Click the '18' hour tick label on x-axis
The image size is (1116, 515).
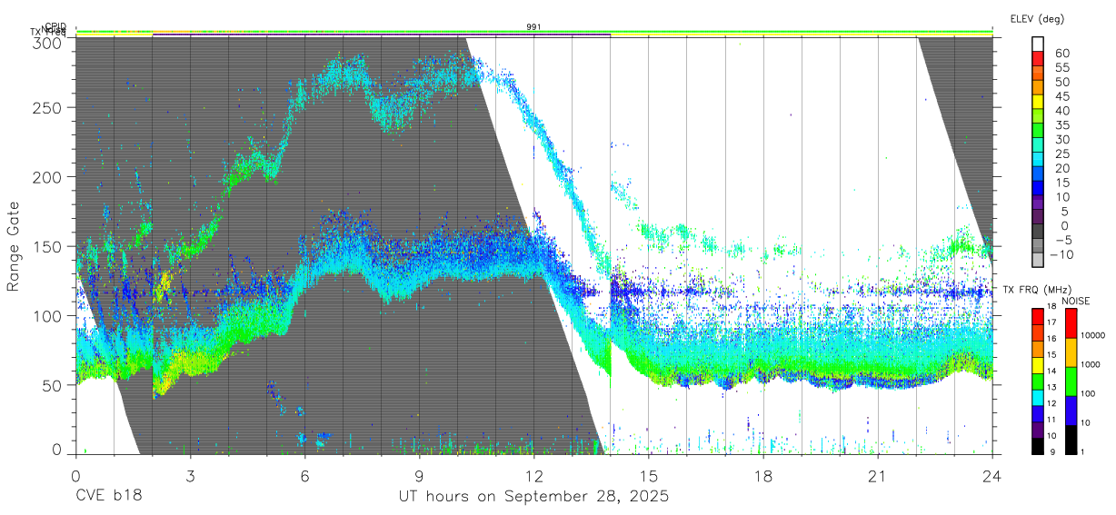click(x=762, y=476)
